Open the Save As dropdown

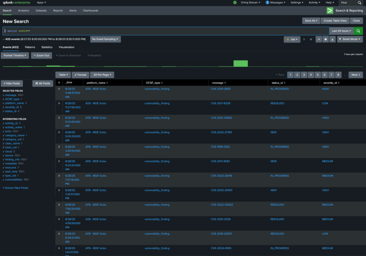(x=311, y=21)
